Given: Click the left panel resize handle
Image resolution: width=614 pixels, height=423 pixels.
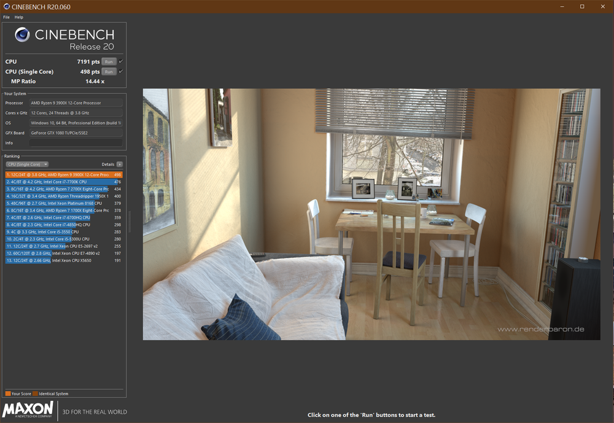Looking at the screenshot, I should pos(130,222).
